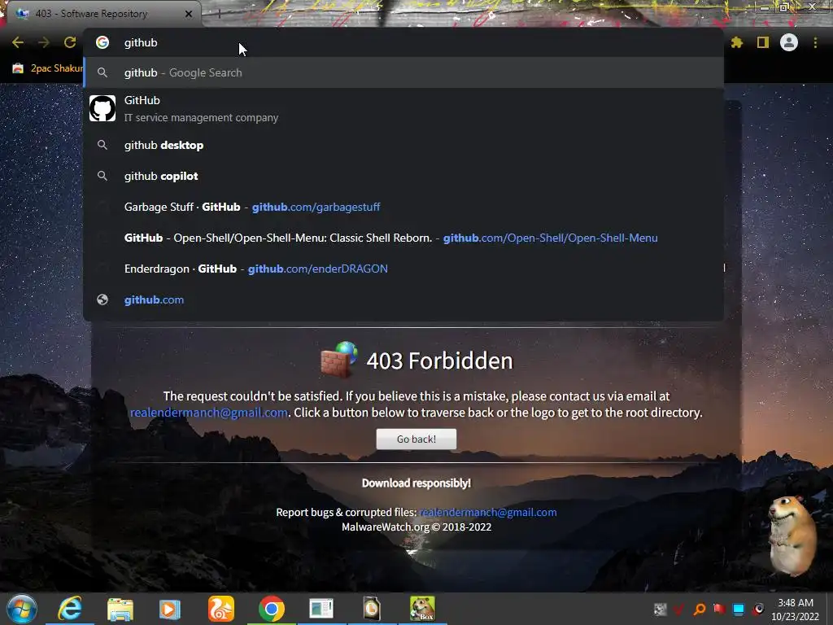Click the blue monitor tray icon
Screen dimensions: 833x625
pyautogui.click(x=739, y=609)
